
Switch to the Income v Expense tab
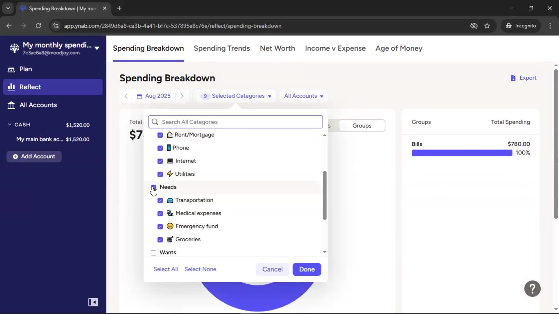tap(335, 48)
